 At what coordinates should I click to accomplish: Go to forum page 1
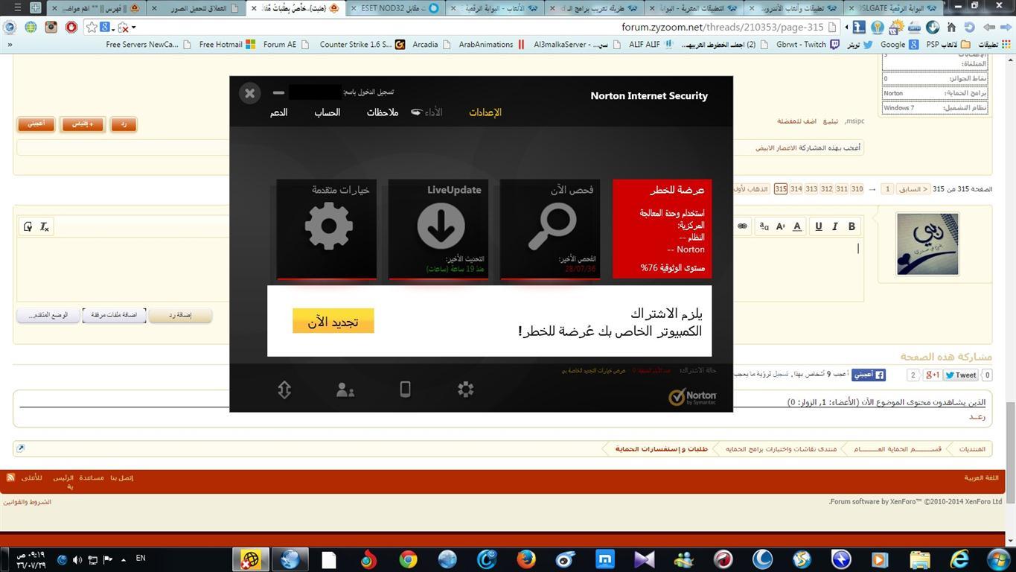pos(887,189)
